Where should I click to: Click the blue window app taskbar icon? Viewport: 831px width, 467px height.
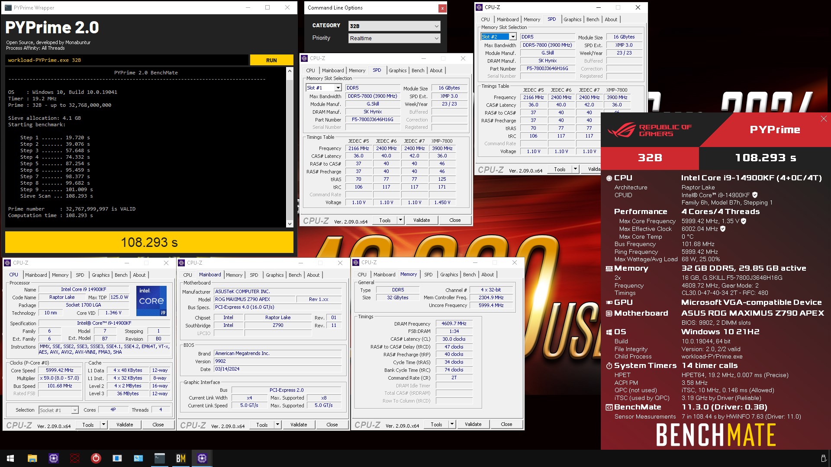pos(117,458)
